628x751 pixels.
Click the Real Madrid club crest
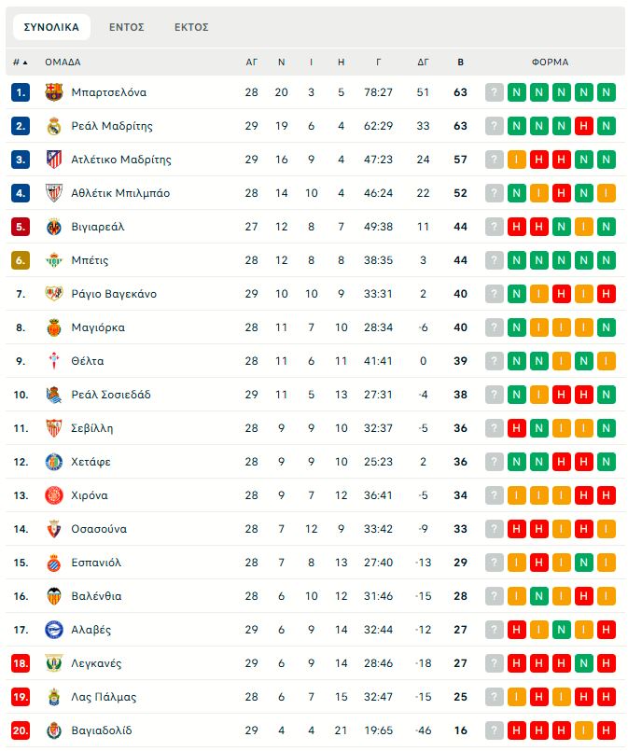[53, 126]
